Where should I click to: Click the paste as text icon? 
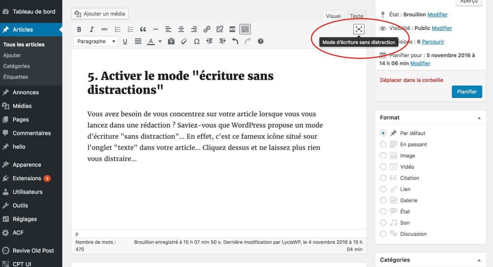[171, 41]
